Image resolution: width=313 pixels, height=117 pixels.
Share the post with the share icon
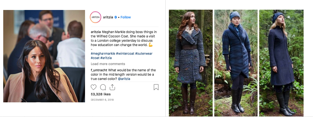112,87
